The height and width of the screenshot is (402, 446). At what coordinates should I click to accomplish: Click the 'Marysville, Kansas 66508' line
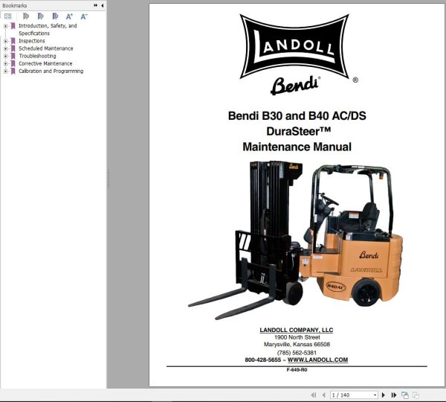click(297, 345)
